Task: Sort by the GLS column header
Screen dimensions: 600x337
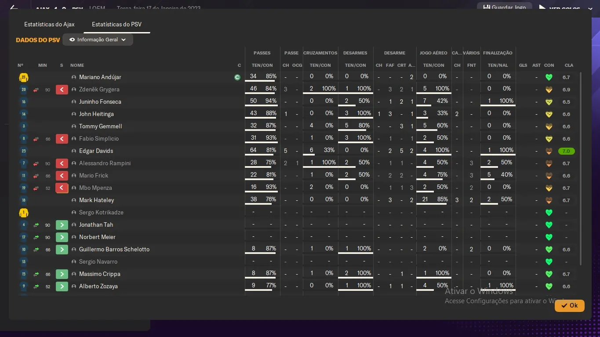Action: click(x=523, y=65)
